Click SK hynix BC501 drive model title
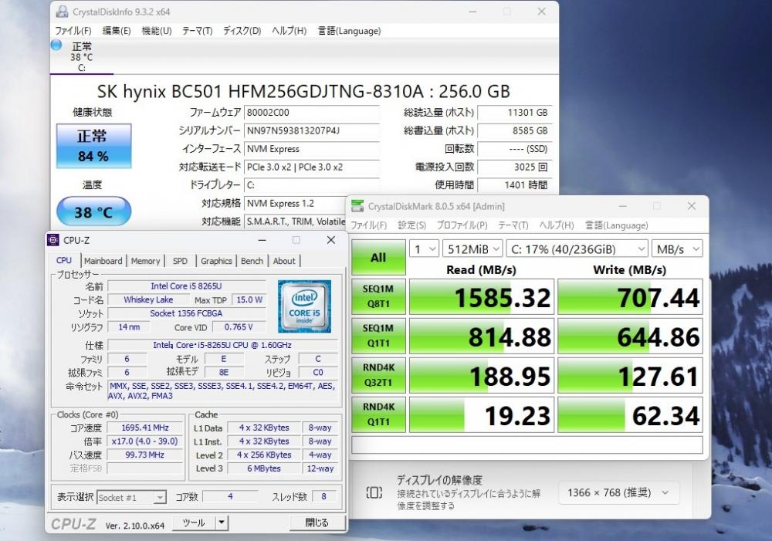This screenshot has height=541, width=772. (303, 91)
